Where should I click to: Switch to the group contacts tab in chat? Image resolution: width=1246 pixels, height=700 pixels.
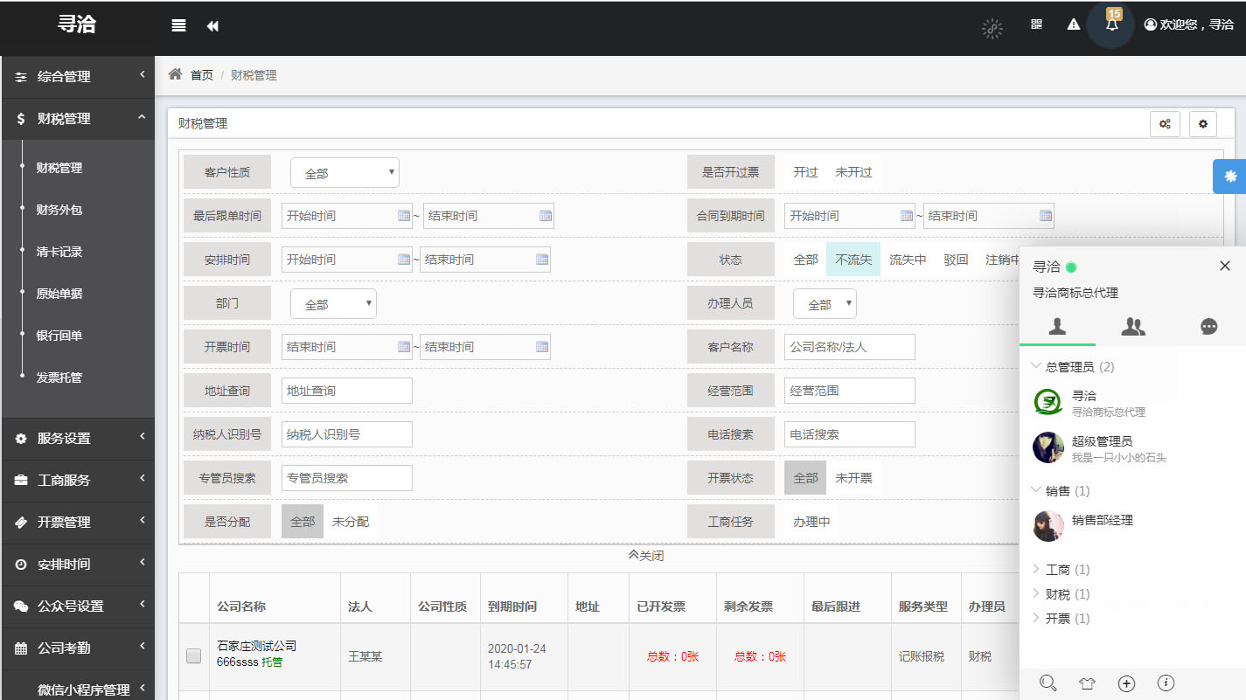[x=1133, y=327]
